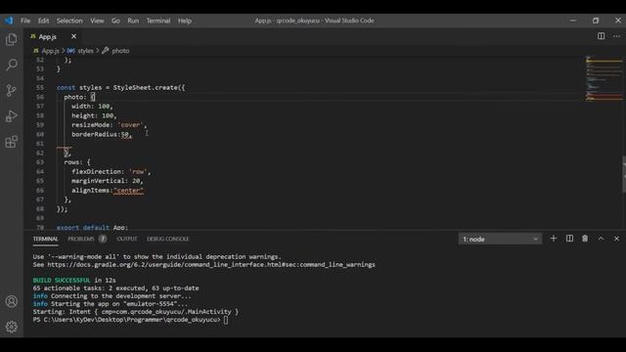Open the Run menu

[x=133, y=21]
